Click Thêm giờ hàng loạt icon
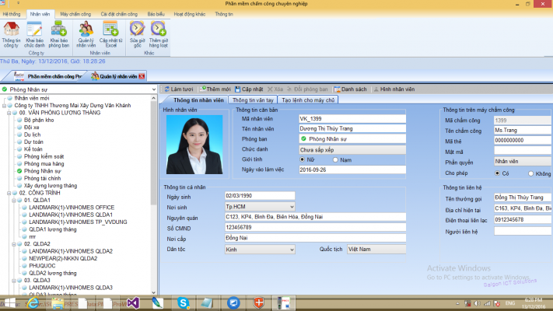The height and width of the screenshot is (311, 553). coord(159,34)
